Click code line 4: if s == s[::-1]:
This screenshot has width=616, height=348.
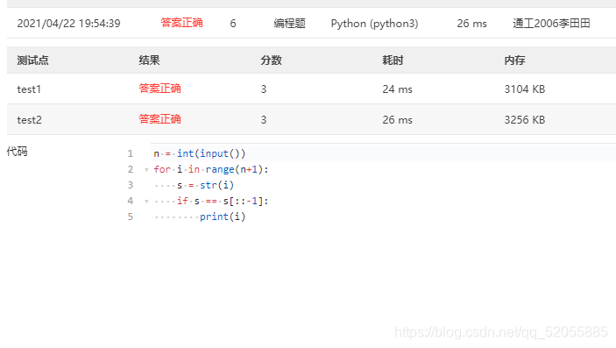point(223,201)
